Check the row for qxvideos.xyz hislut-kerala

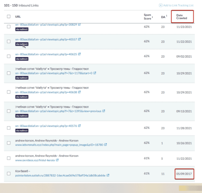[x=9, y=158]
